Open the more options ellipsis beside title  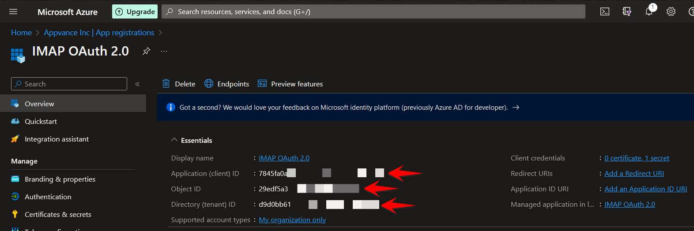164,51
